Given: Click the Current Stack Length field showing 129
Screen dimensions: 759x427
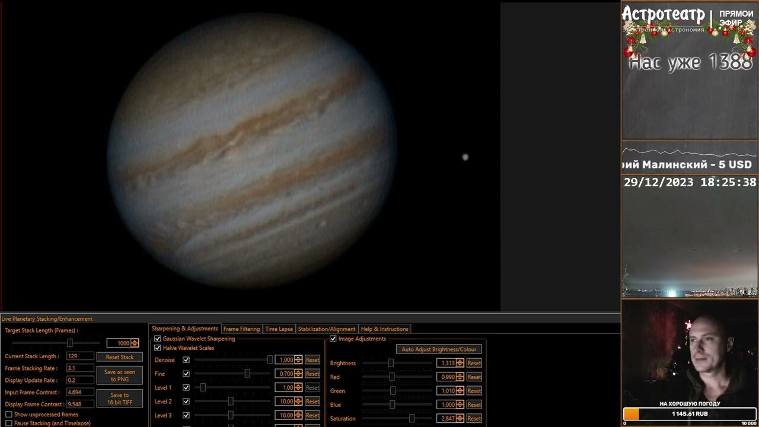Looking at the screenshot, I should click(80, 356).
